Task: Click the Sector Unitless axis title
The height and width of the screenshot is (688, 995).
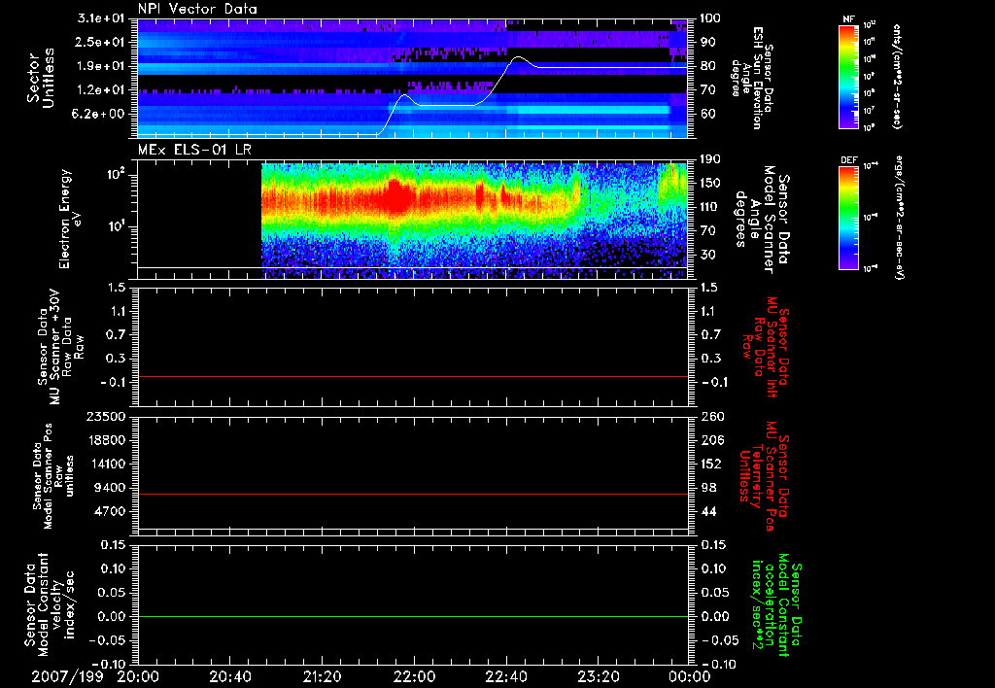Action: [x=41, y=78]
